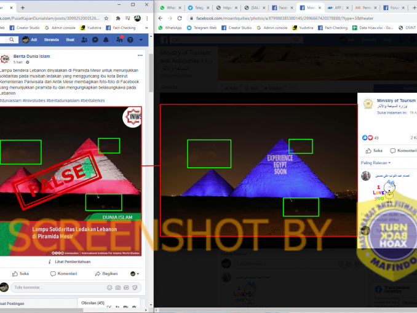Viewport: 417px width, 313px height.
Task: Open Facebook help question mark icon
Action: point(130,39)
